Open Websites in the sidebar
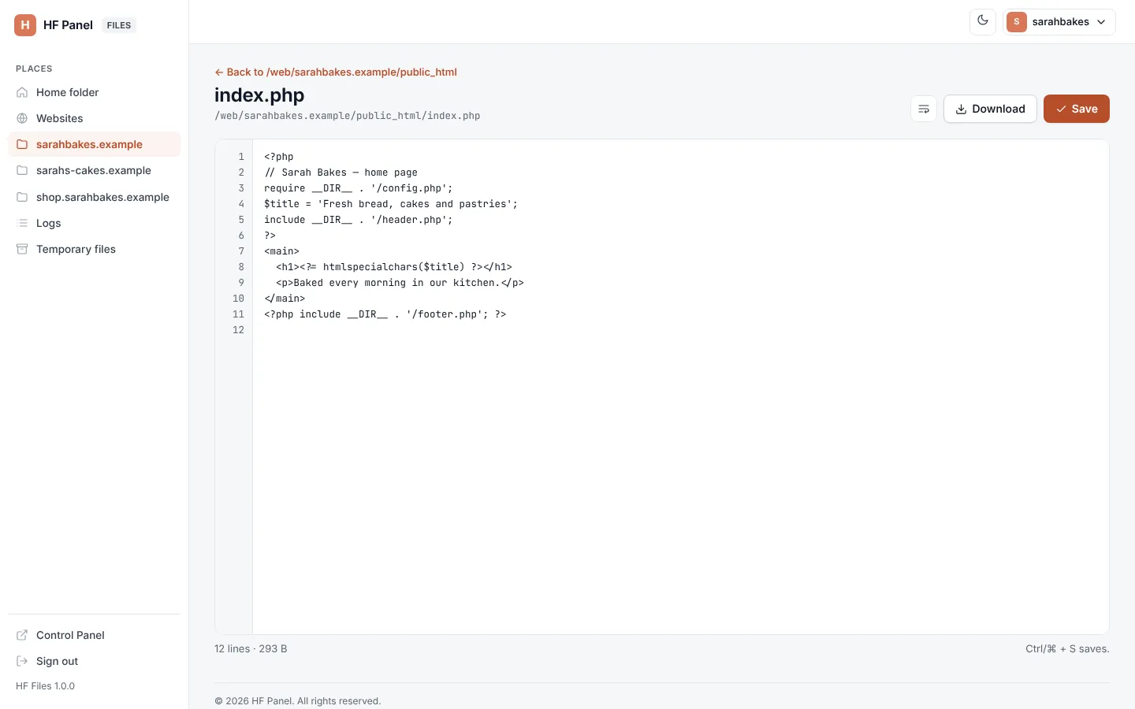Screen dimensions: 1135x709 (x=94, y=118)
